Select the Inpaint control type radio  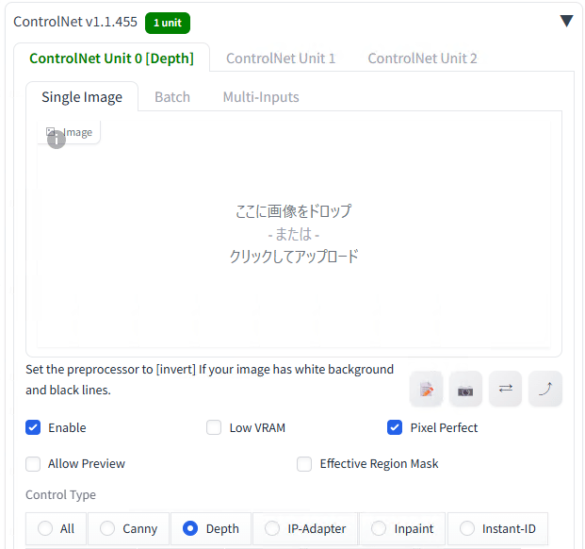379,528
